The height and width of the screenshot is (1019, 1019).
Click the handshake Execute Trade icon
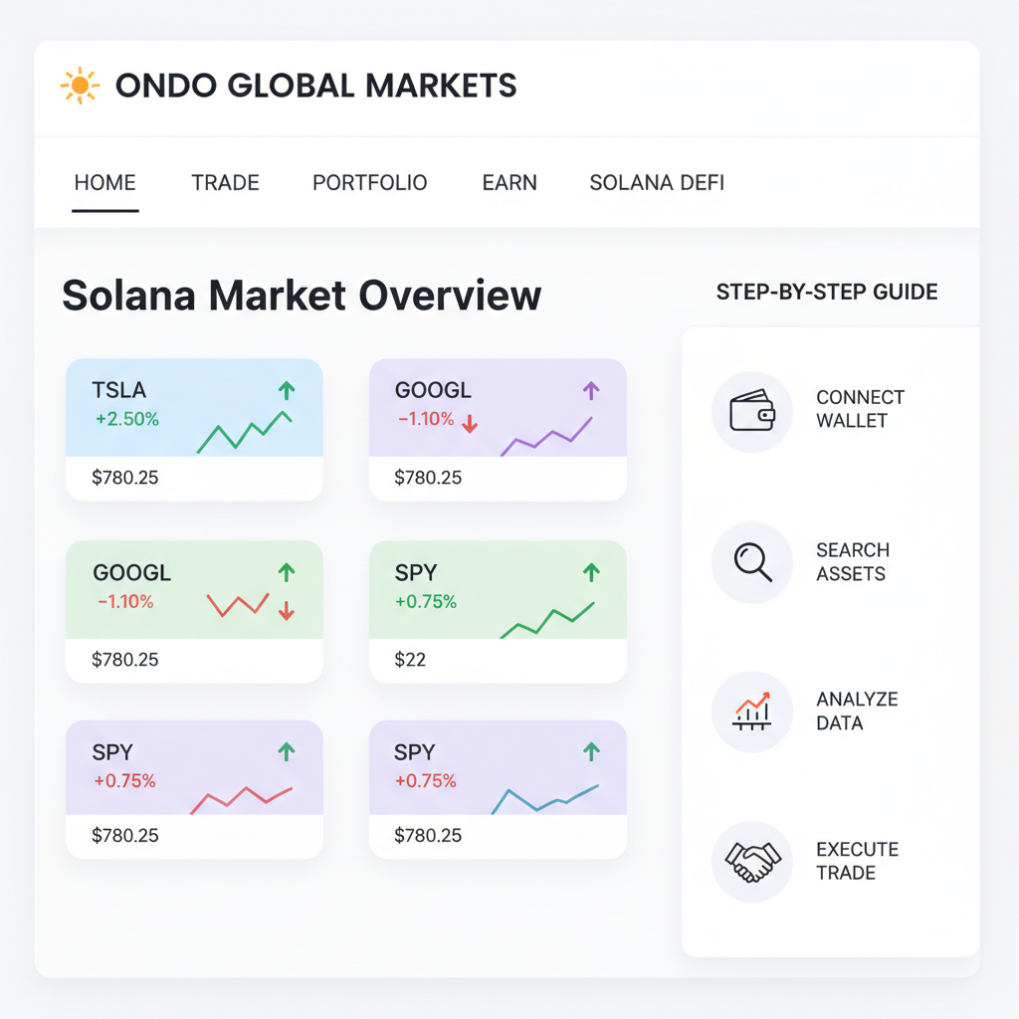click(x=752, y=861)
